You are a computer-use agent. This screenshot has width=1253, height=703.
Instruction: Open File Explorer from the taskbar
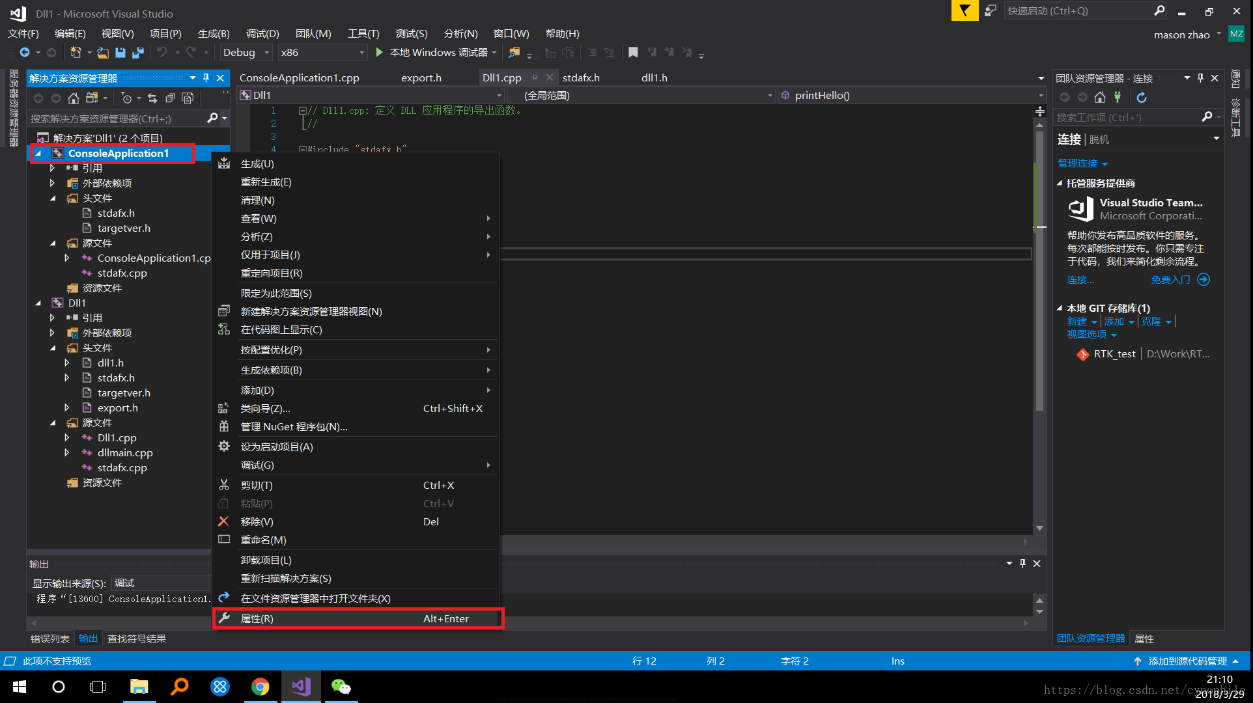(x=139, y=687)
